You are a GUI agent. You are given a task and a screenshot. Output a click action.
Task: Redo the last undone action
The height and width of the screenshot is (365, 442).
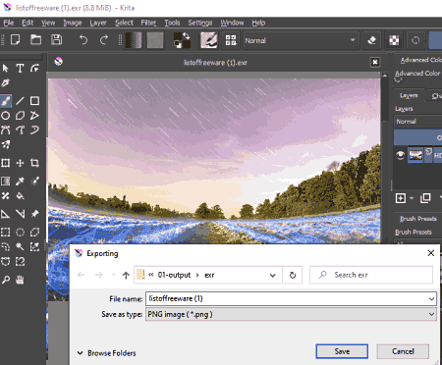[104, 40]
